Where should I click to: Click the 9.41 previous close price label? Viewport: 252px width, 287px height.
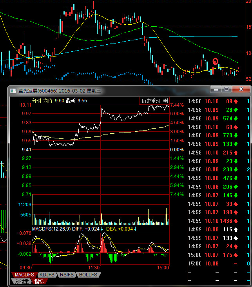point(27,150)
